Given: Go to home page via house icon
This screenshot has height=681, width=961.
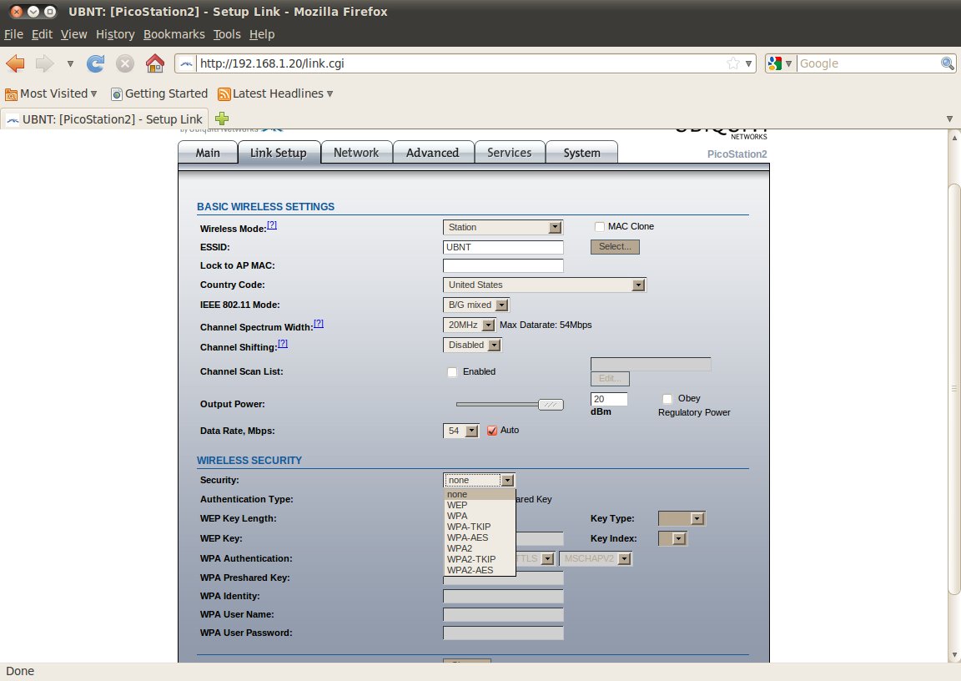Looking at the screenshot, I should (x=155, y=63).
